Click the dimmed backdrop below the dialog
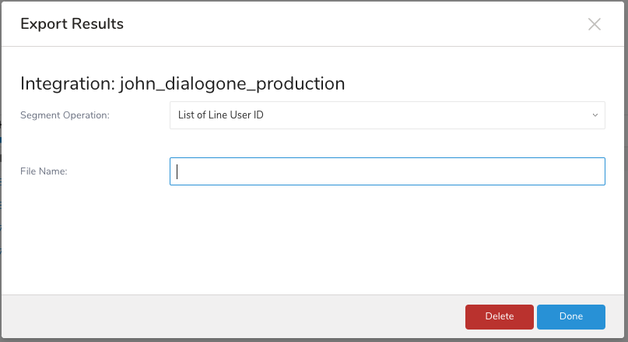Viewport: 628px width, 342px height. pyautogui.click(x=311, y=340)
